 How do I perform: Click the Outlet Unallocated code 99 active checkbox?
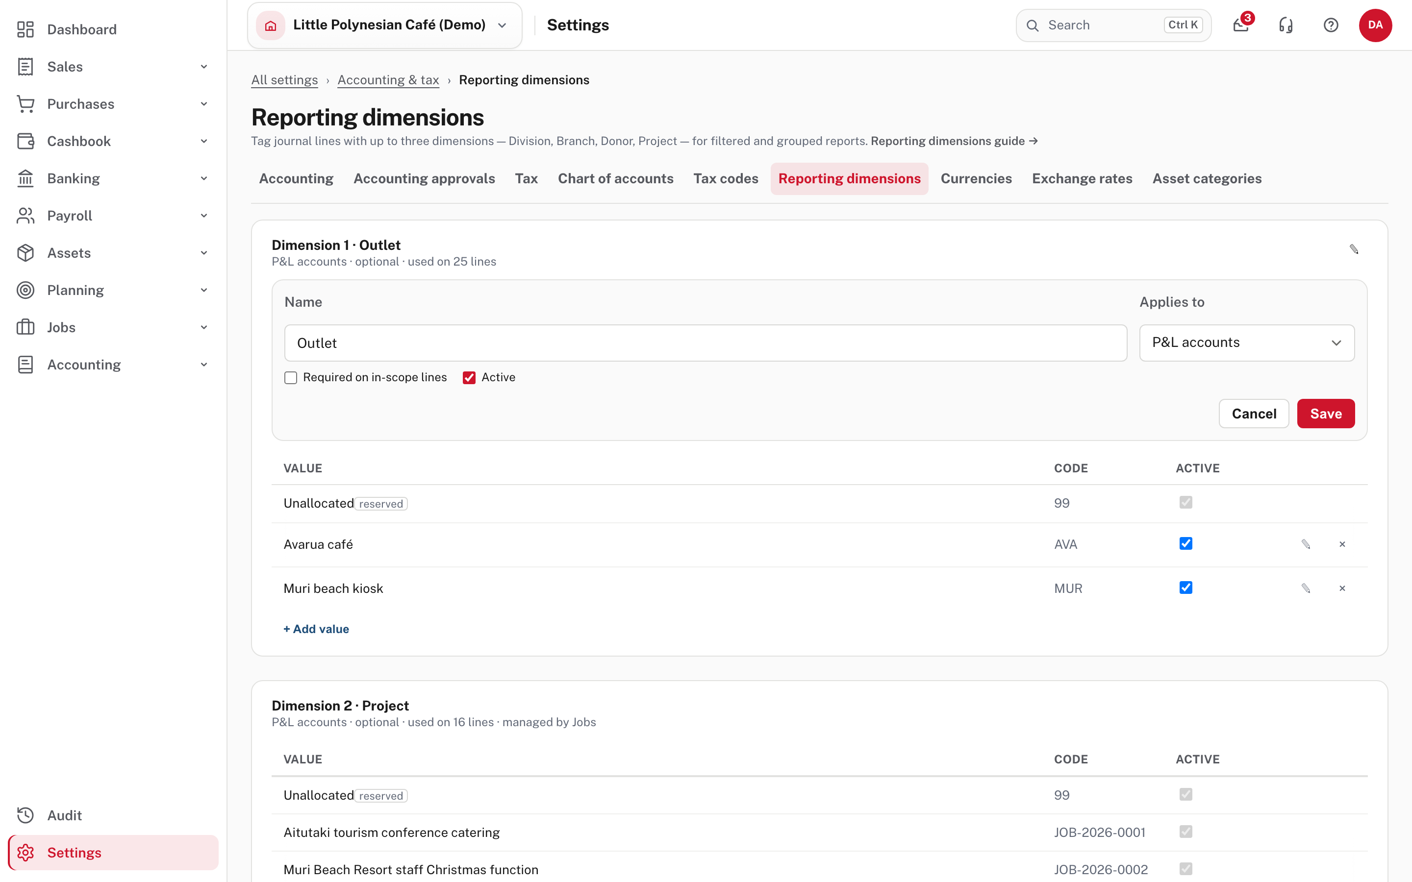1185,502
